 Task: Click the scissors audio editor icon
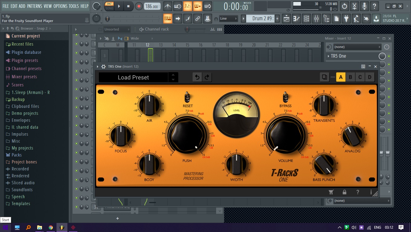tap(354, 6)
